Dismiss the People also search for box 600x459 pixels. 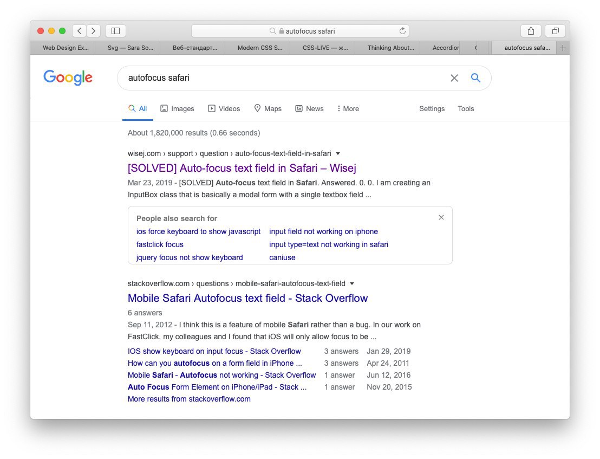(441, 217)
